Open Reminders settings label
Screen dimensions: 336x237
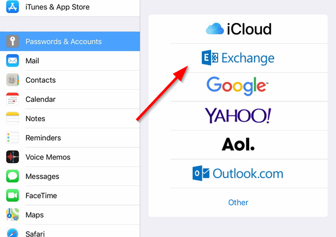pos(43,138)
